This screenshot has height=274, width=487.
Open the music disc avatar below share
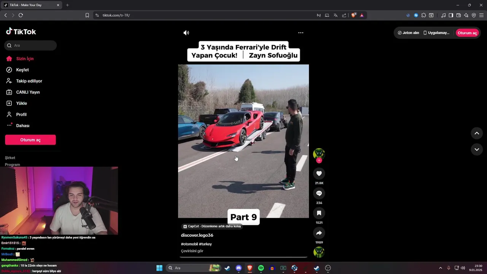(x=319, y=252)
